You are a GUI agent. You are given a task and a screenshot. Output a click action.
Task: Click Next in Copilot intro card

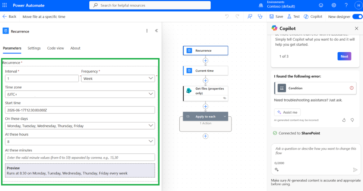344,56
